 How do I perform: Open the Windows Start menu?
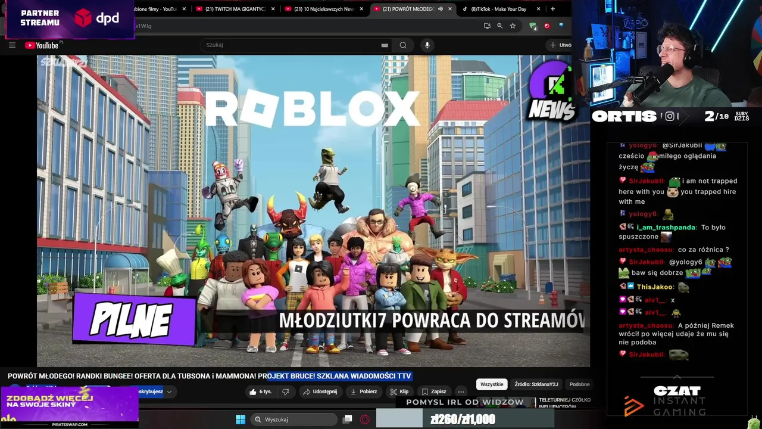click(241, 419)
